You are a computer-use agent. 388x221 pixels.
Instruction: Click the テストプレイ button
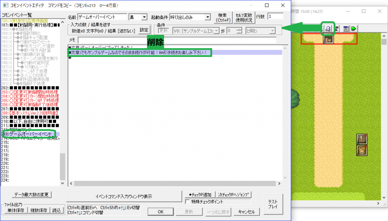[x=272, y=204]
